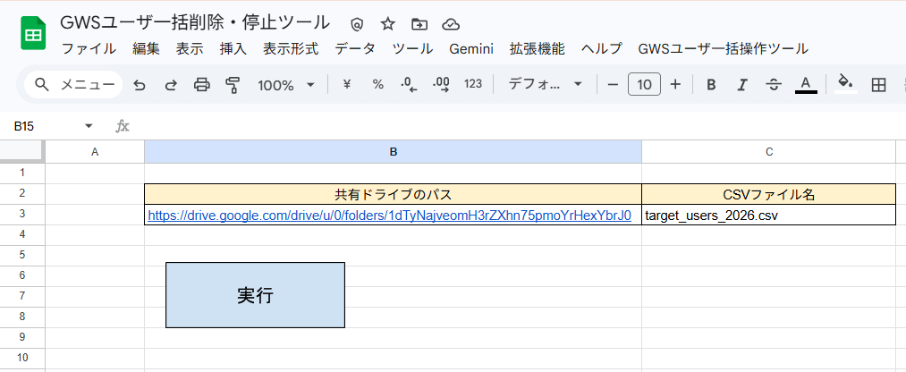
Task: Open the Gemini menu
Action: tap(471, 48)
